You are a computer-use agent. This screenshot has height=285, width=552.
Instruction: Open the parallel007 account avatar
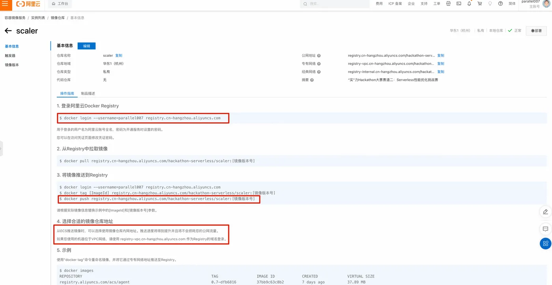tap(546, 4)
